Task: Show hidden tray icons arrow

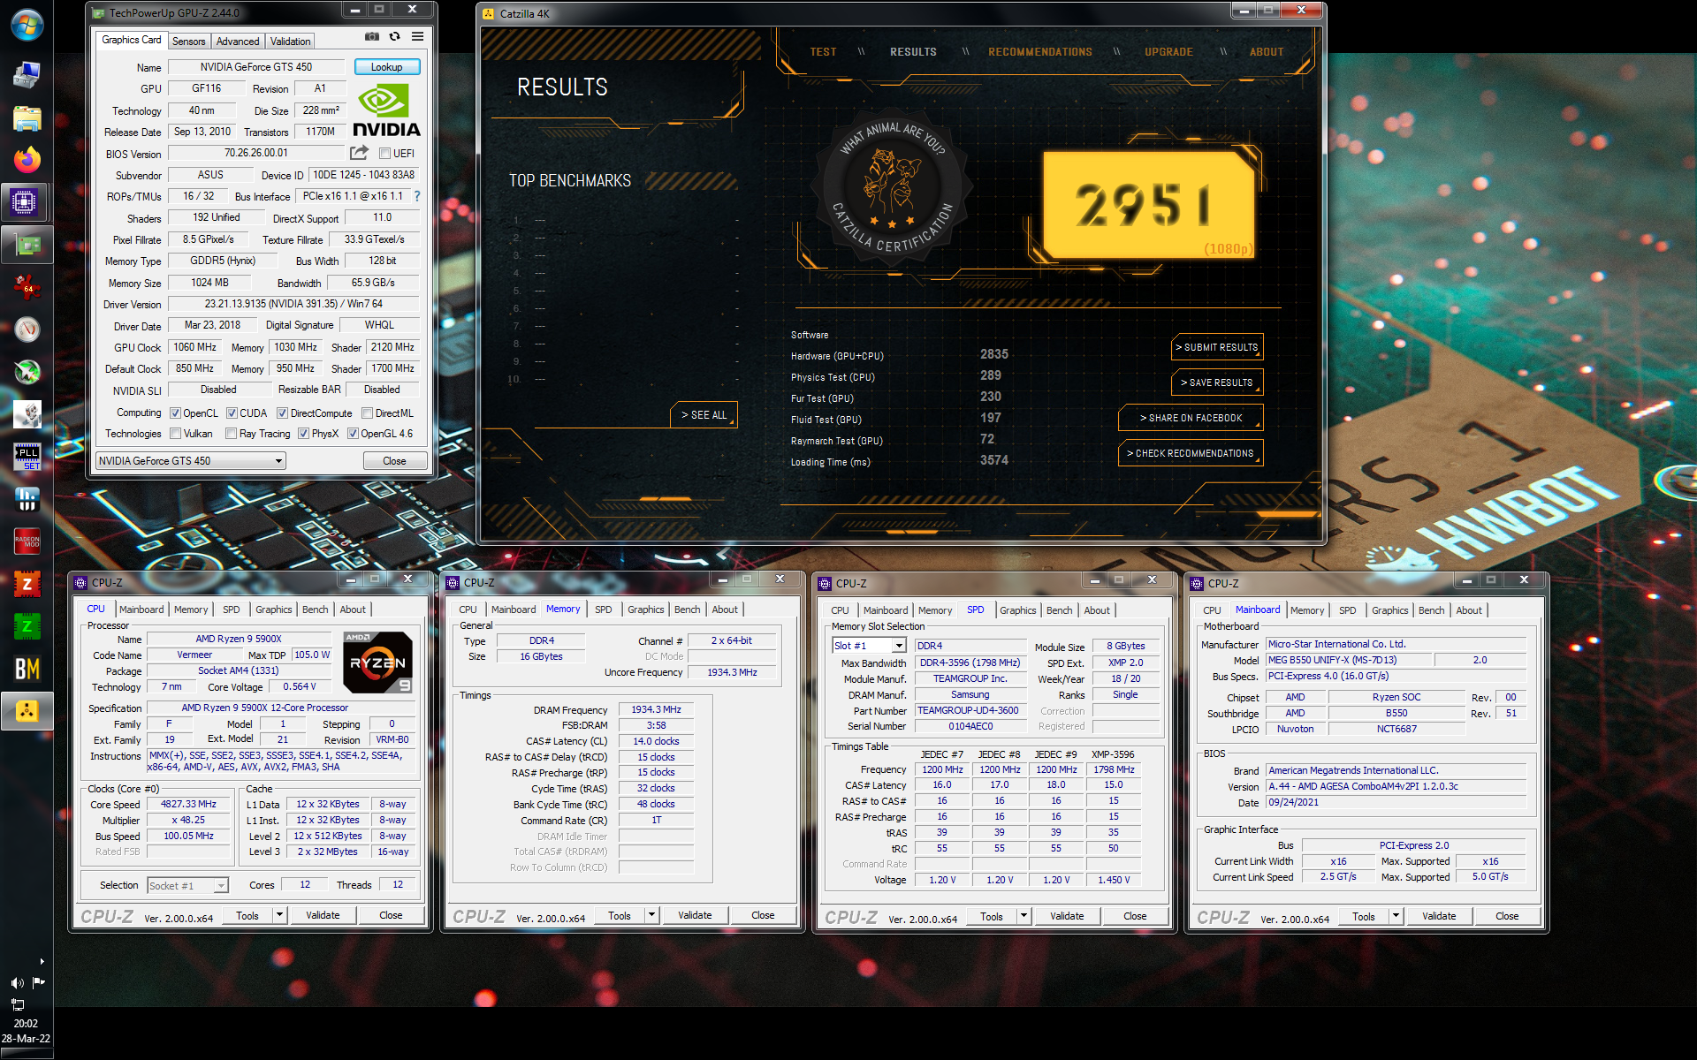Action: coord(42,961)
